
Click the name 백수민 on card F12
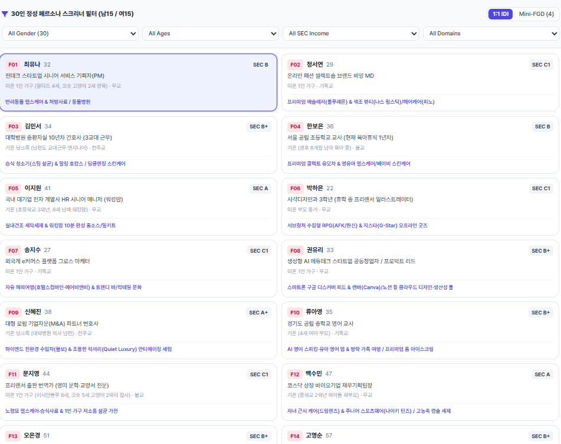coord(314,373)
